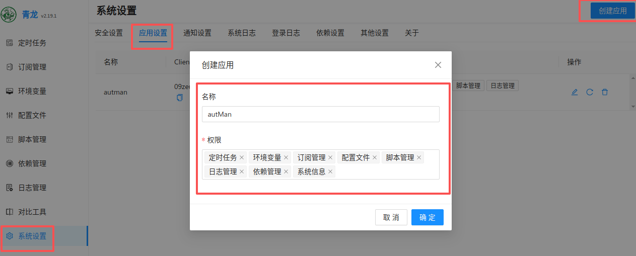Open the 系统日志 tab
636x256 pixels.
242,33
